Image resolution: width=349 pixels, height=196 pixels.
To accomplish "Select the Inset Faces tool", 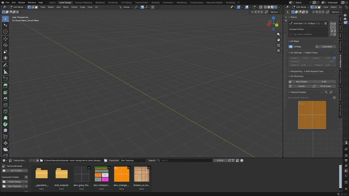I will pyautogui.click(x=5, y=93).
